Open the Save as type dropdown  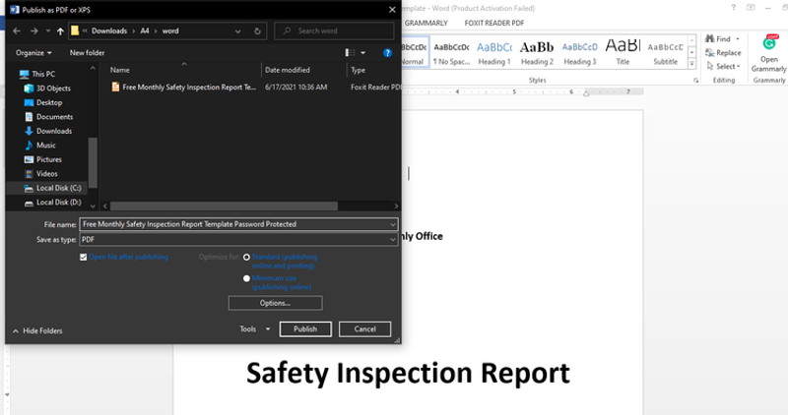pos(238,240)
